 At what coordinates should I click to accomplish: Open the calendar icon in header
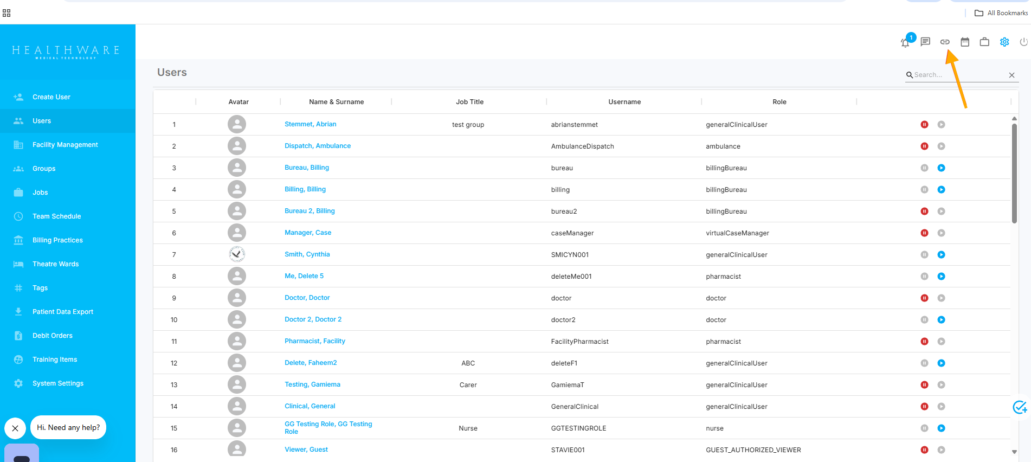(x=965, y=42)
